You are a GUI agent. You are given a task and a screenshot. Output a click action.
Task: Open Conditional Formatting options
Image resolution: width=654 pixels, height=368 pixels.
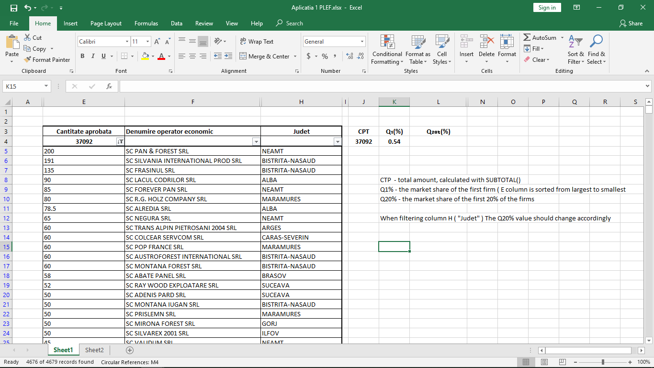[387, 50]
